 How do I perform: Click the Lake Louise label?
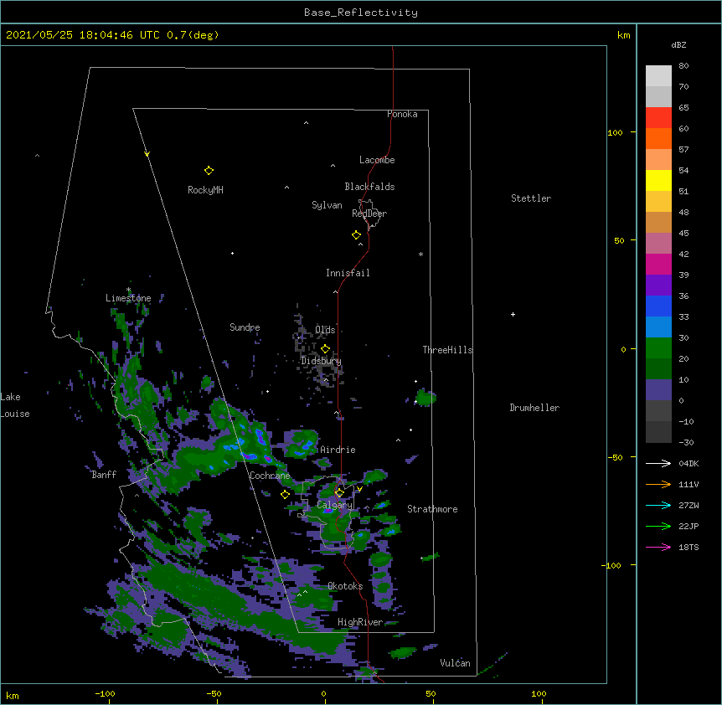(x=15, y=405)
